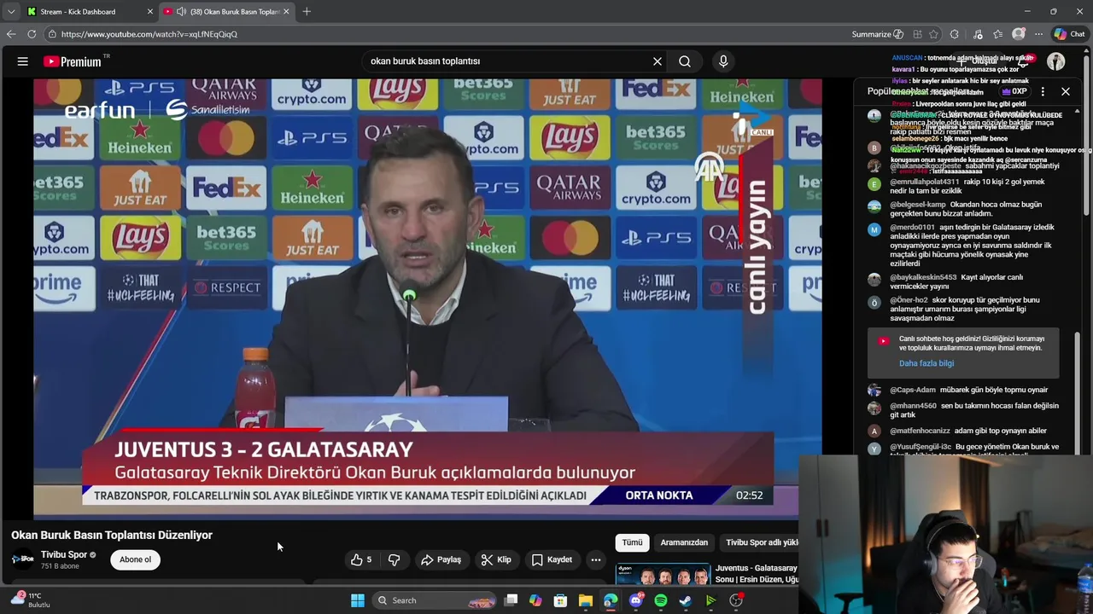Go to YouTube Premium home logo

[73, 61]
